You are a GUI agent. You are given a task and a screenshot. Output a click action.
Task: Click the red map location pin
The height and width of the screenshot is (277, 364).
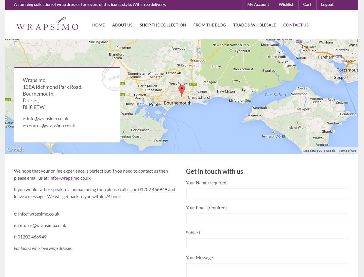click(x=182, y=90)
